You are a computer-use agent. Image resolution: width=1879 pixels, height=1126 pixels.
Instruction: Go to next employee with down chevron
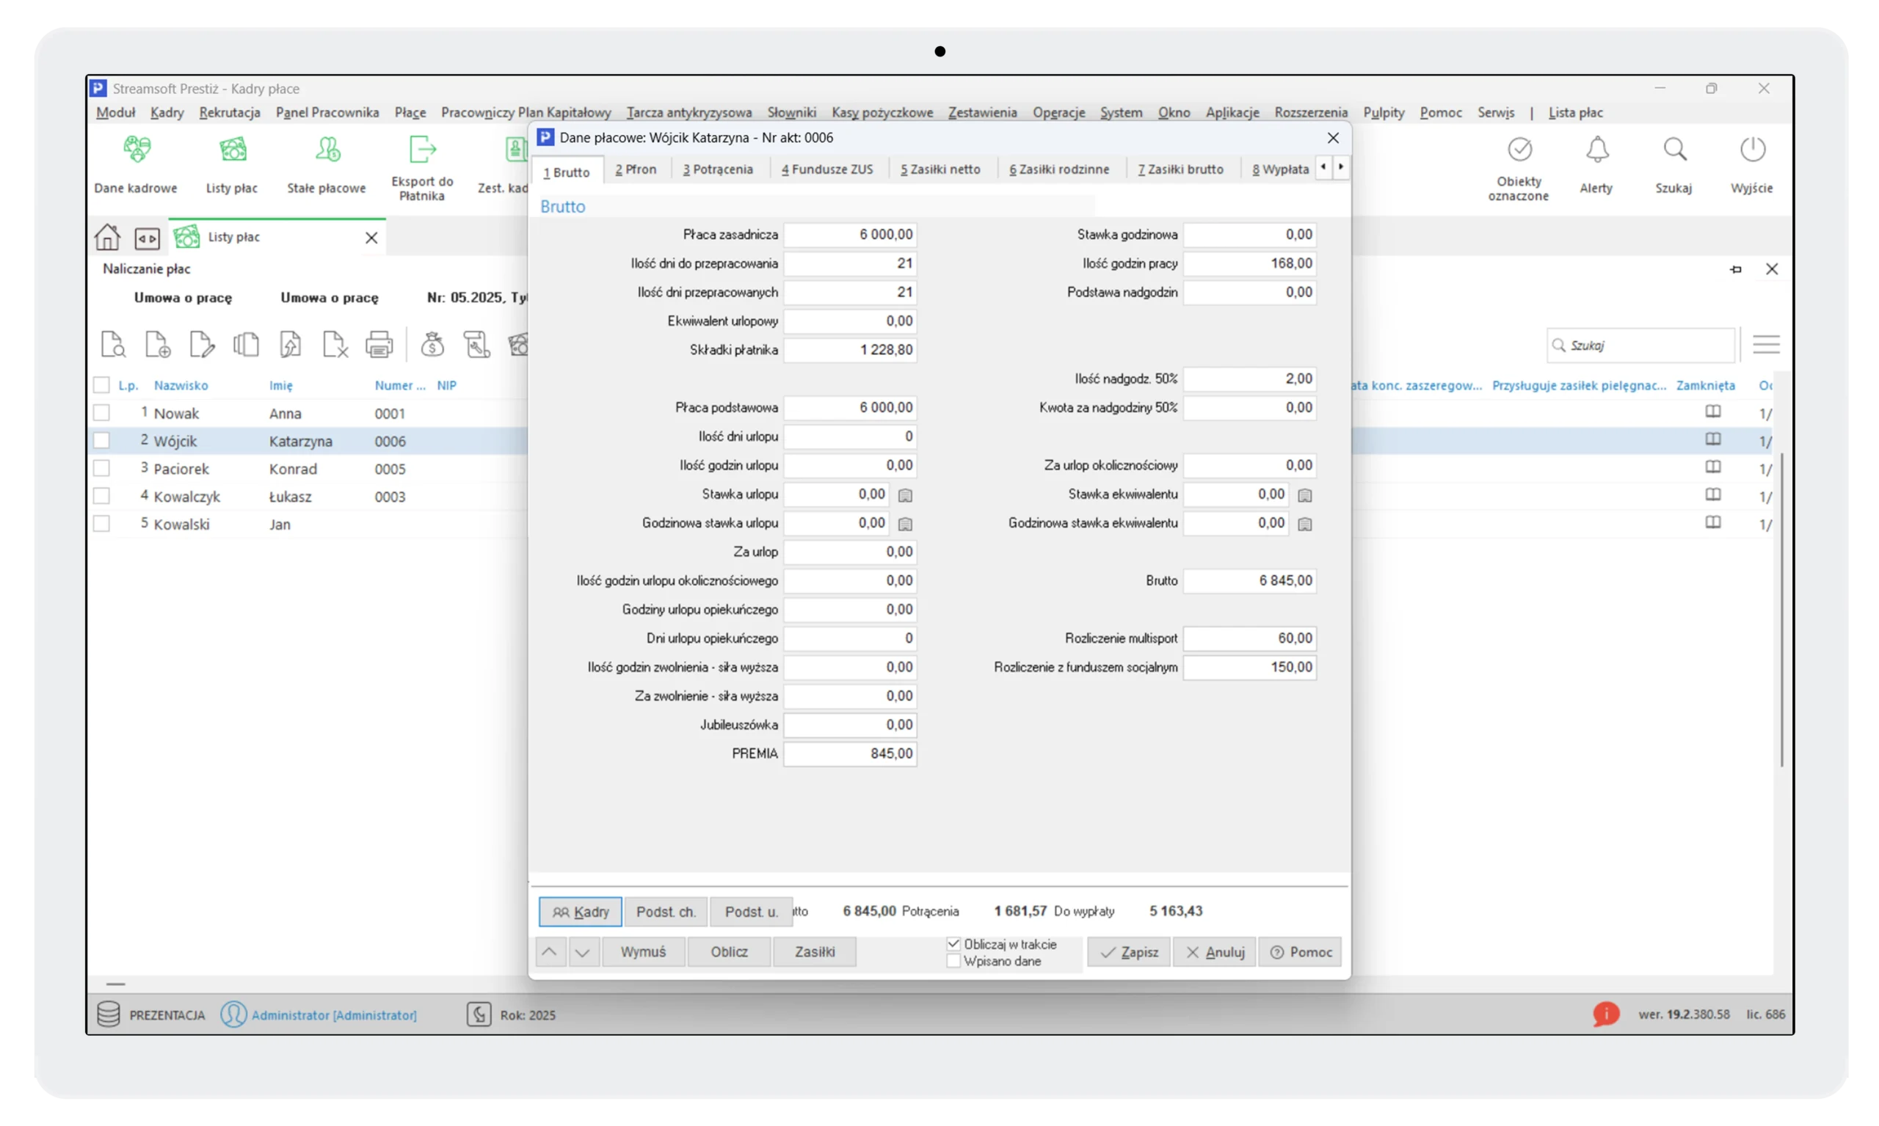click(x=582, y=951)
